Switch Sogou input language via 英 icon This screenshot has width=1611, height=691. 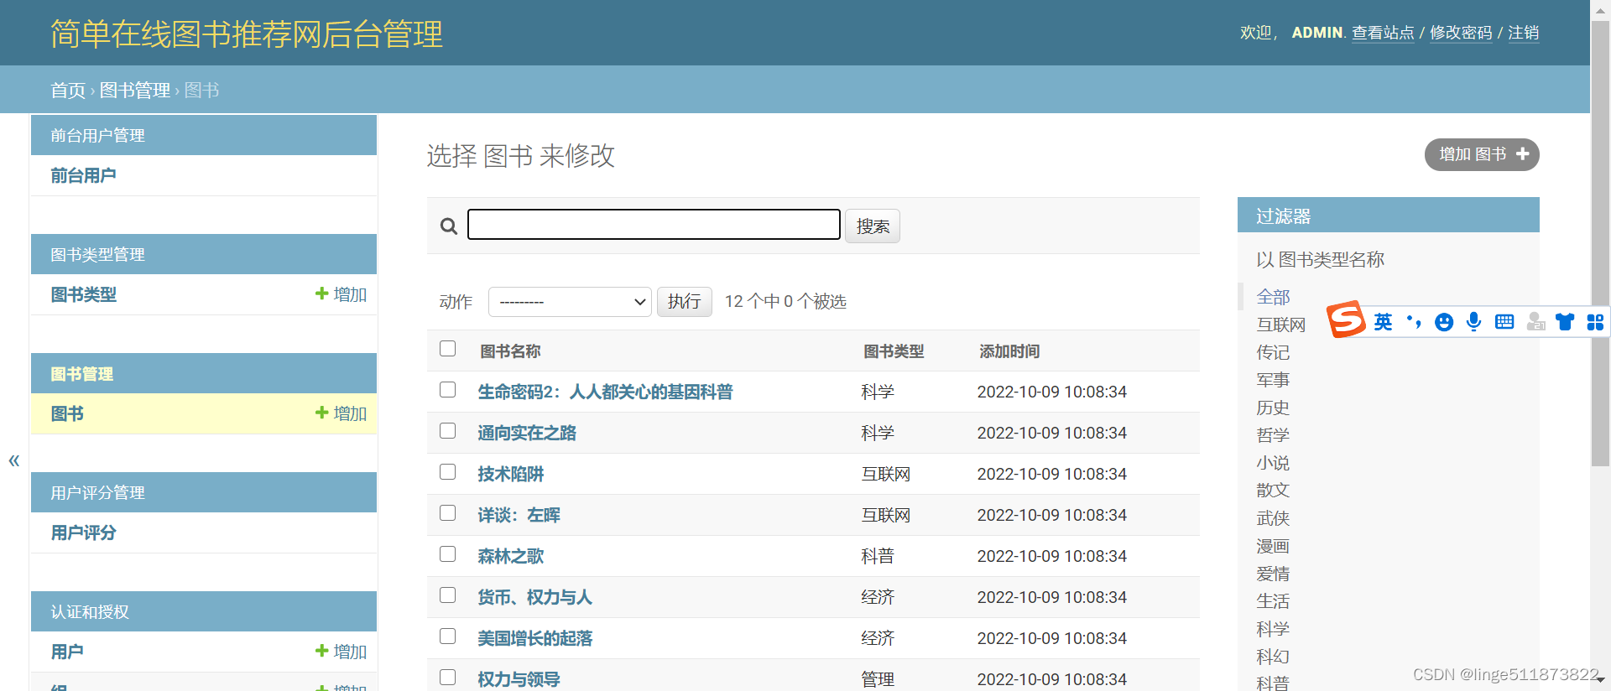[x=1383, y=322]
